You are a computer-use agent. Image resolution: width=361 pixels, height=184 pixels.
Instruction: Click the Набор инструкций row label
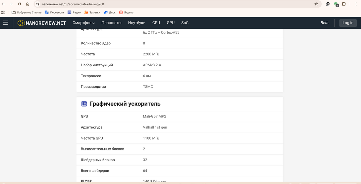point(97,65)
